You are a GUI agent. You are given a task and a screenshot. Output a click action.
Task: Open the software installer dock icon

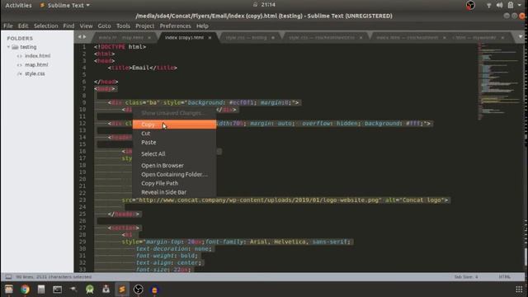pyautogui.click(x=106, y=290)
